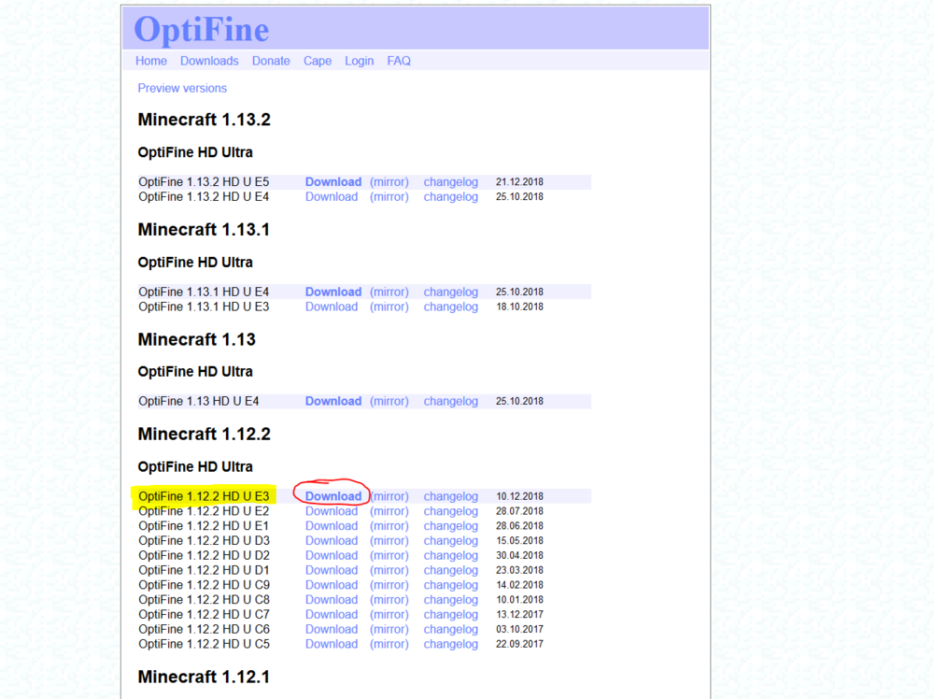The width and height of the screenshot is (934, 699).
Task: Open the FAQ page
Action: [399, 60]
